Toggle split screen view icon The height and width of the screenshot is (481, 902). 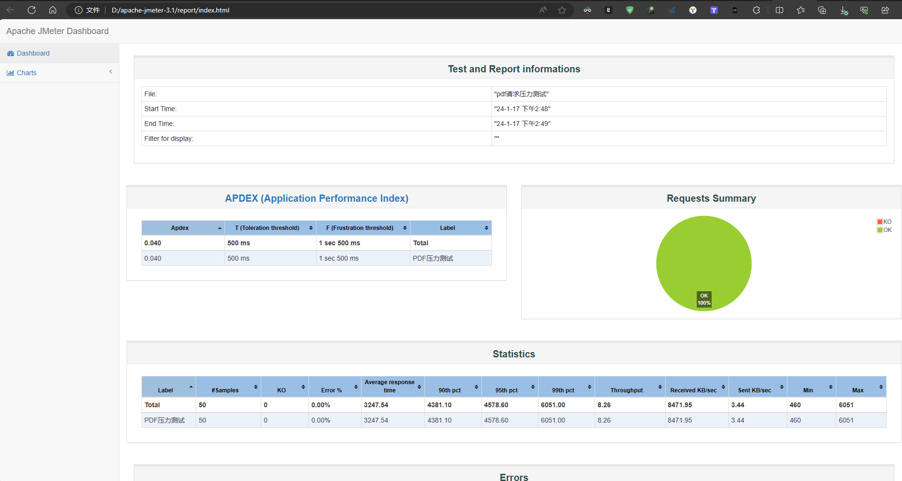pos(779,10)
